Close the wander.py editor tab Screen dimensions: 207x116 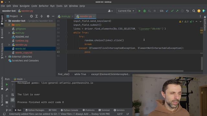[94, 16]
